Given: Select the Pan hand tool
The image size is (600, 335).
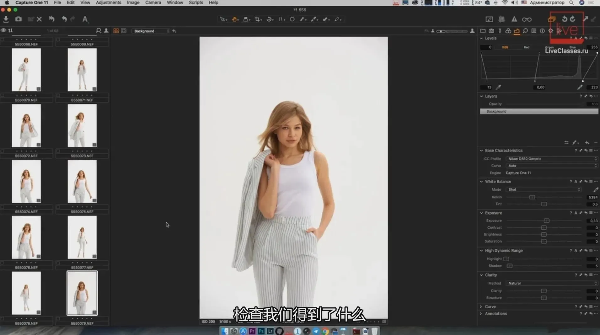Looking at the screenshot, I should click(x=235, y=19).
